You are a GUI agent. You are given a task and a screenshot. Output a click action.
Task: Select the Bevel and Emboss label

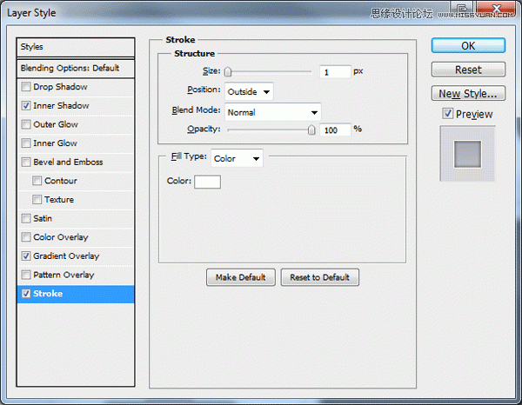68,162
